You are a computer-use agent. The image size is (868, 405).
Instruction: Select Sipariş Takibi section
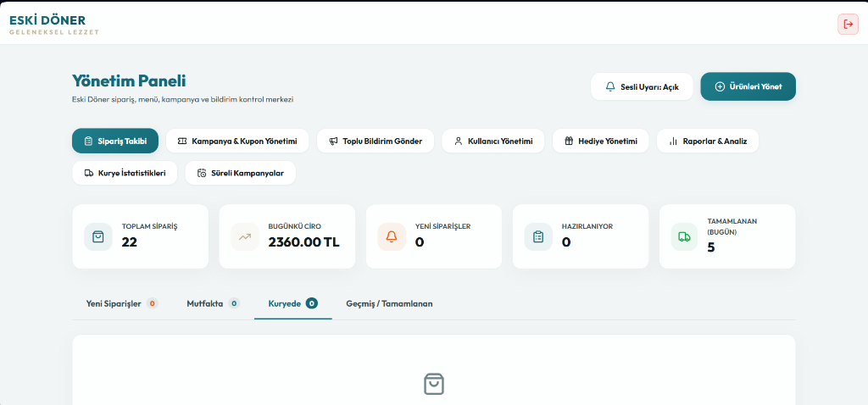[115, 141]
